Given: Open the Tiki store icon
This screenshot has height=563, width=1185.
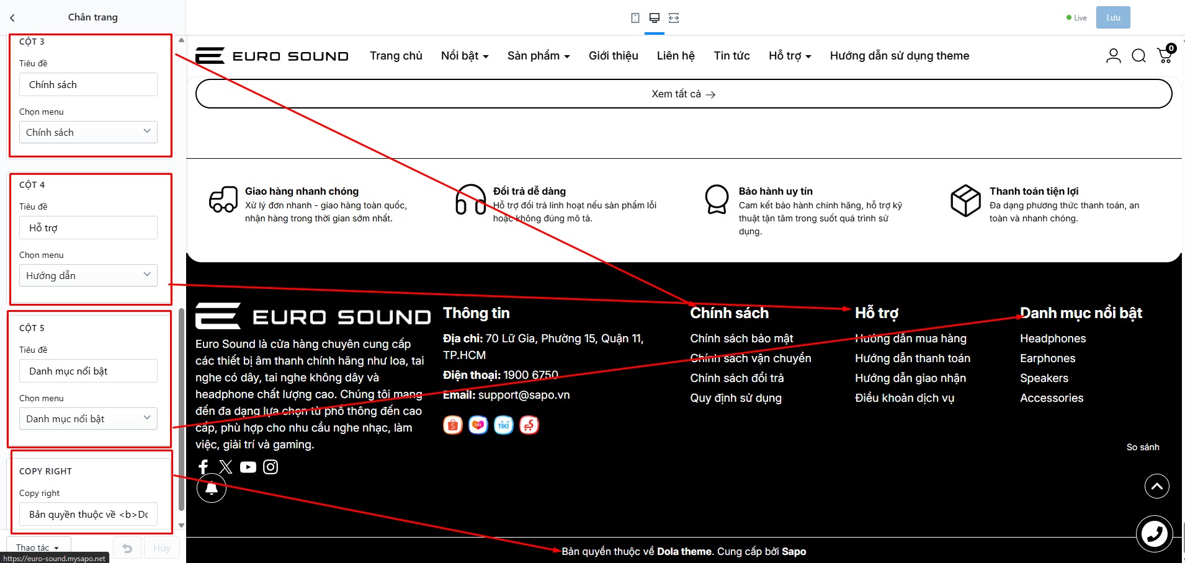Looking at the screenshot, I should [504, 425].
